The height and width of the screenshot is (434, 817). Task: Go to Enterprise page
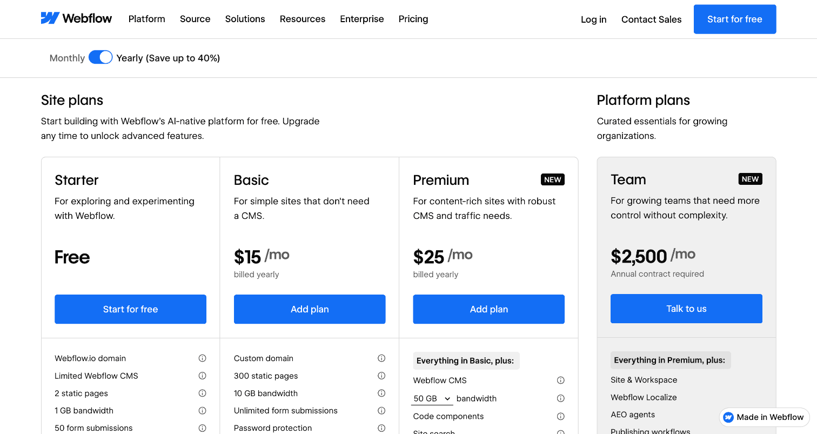[x=362, y=19]
